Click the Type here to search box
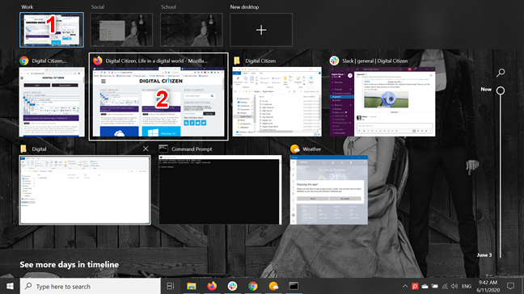Screen dimensions: 524x294 click(91, 286)
